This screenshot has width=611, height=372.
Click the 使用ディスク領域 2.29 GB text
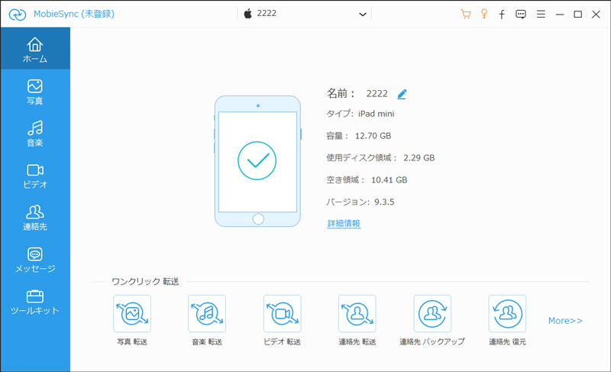(x=380, y=158)
